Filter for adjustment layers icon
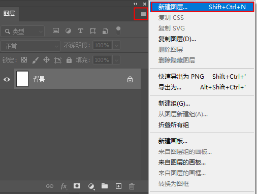Screen dimensions: 257x194 (68, 31)
